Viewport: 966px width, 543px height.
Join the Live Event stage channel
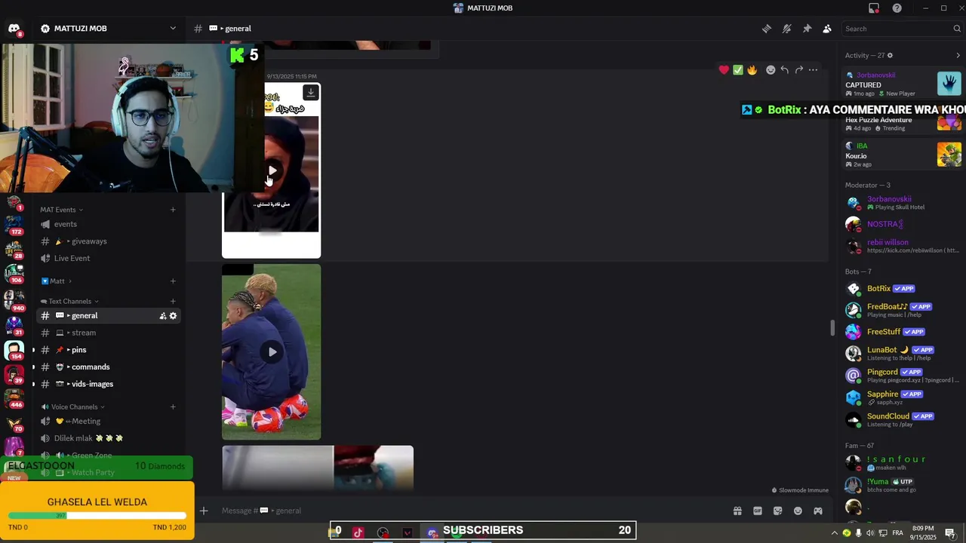pyautogui.click(x=109, y=258)
